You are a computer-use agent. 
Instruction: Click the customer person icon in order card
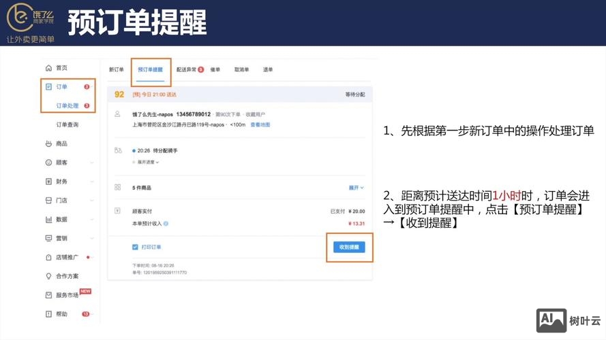117,114
